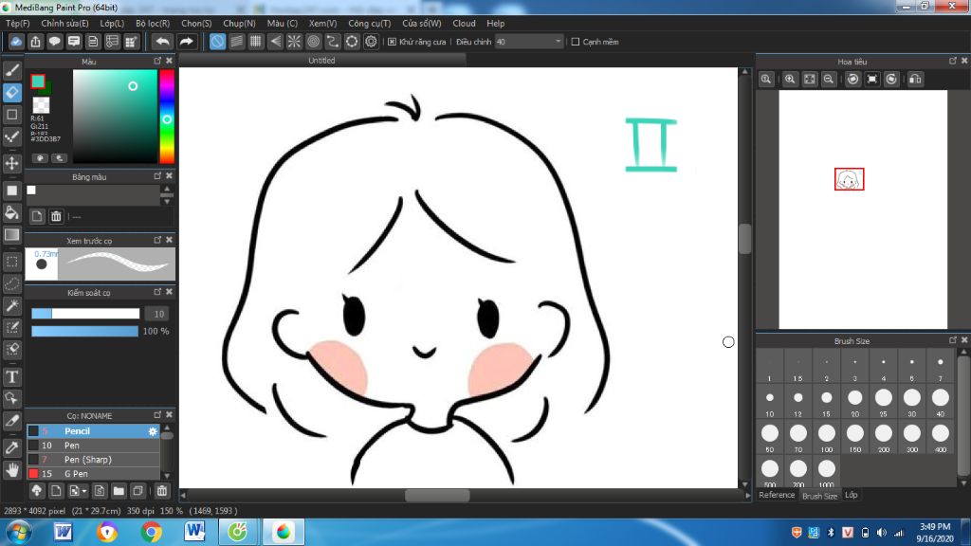This screenshot has height=546, width=971.
Task: Pick brush size 7 preset
Action: pyautogui.click(x=940, y=367)
